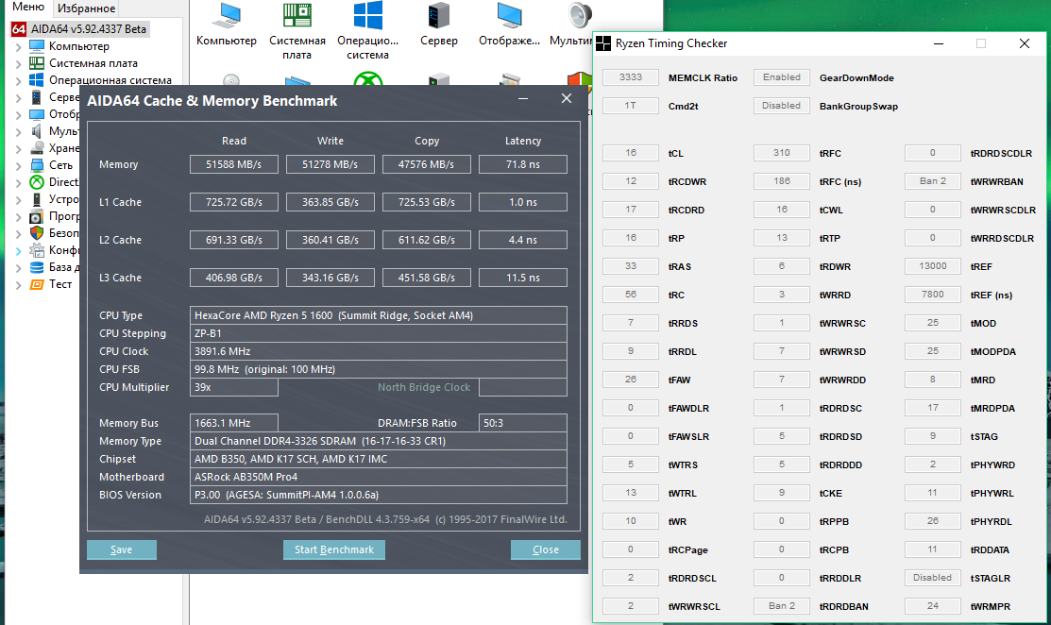Close the benchmark window with the X
The width and height of the screenshot is (1051, 625).
click(x=567, y=98)
